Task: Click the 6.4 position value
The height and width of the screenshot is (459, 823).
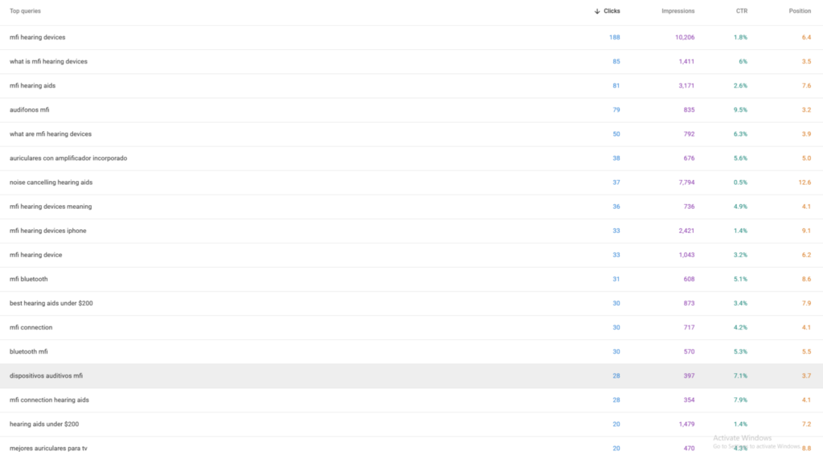Action: tap(806, 37)
